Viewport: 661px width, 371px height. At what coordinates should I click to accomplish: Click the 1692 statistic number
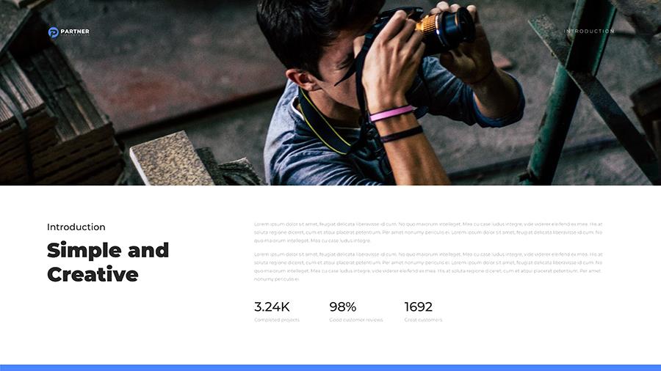click(x=418, y=306)
